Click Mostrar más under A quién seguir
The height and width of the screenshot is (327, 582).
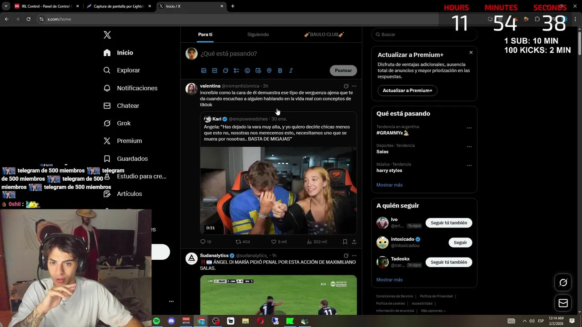click(390, 280)
